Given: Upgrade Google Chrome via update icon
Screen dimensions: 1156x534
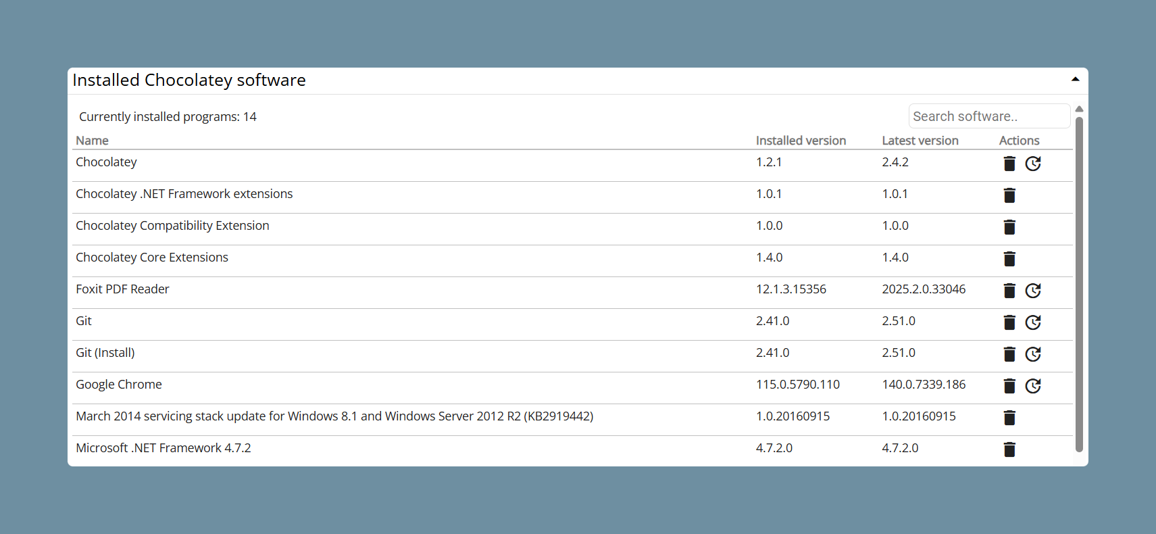Looking at the screenshot, I should pos(1033,386).
